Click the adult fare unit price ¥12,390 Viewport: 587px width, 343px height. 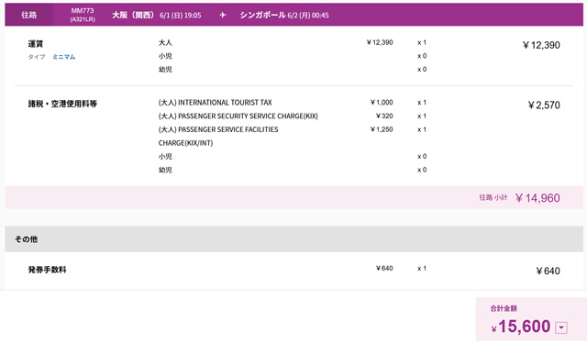380,42
